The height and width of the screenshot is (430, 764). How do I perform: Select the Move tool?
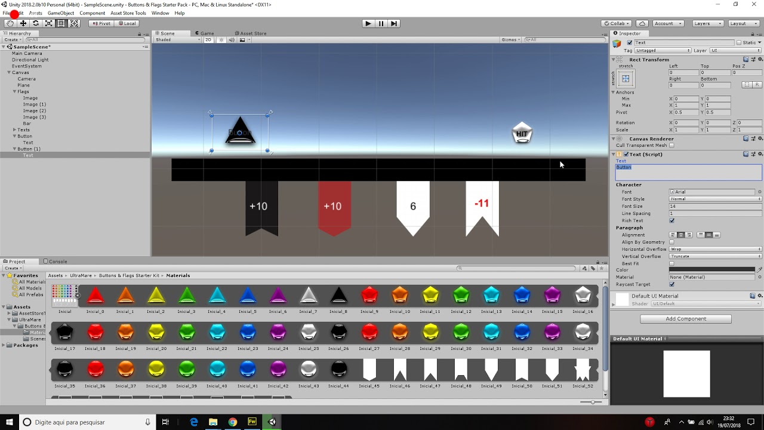coord(23,23)
